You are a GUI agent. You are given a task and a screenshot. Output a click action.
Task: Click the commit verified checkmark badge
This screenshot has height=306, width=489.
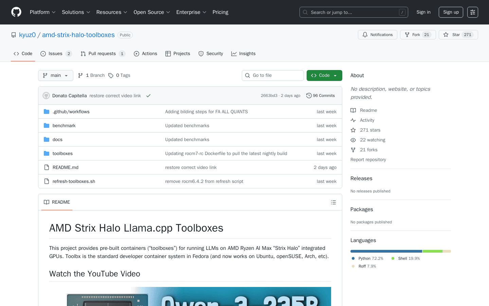(148, 96)
